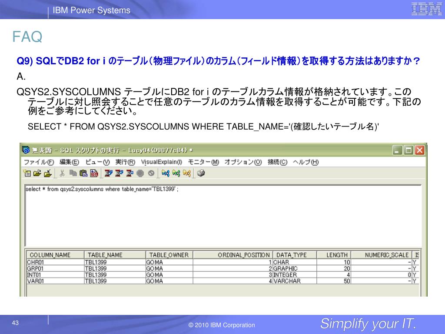Click the scissors cut icon
445x334 pixels.
tap(62, 173)
